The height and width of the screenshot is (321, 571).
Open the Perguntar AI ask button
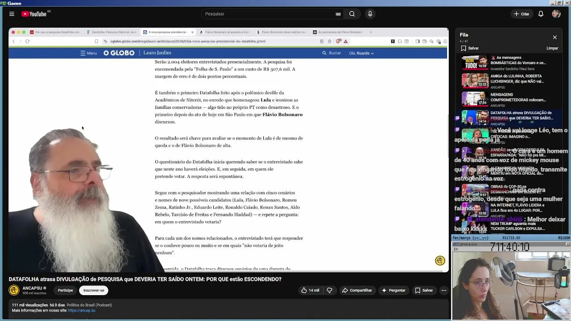(x=393, y=290)
